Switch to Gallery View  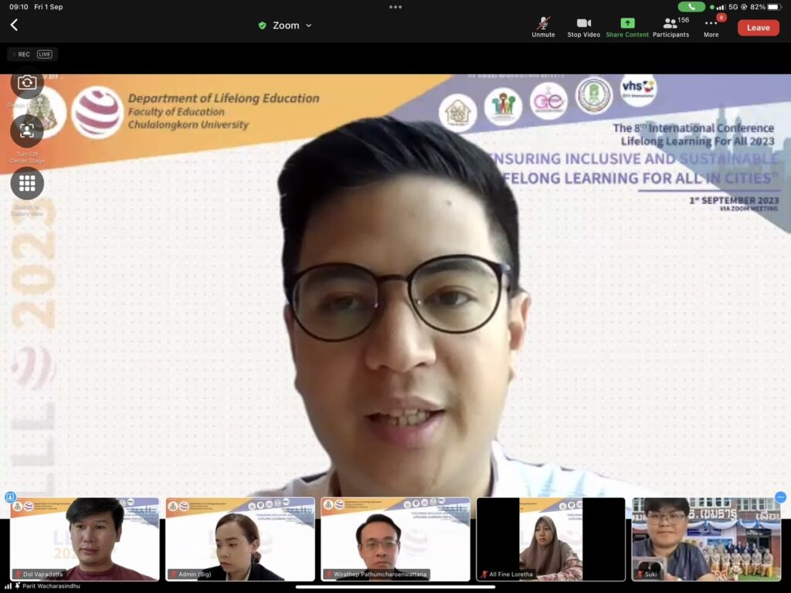[x=27, y=184]
